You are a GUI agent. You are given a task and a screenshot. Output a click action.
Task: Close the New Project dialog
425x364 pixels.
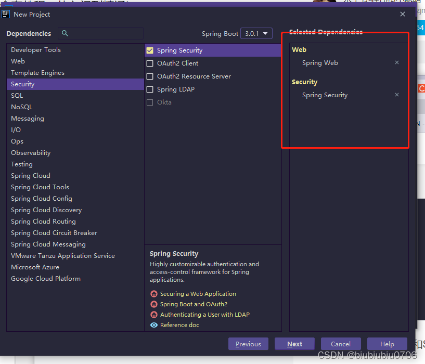pos(403,14)
